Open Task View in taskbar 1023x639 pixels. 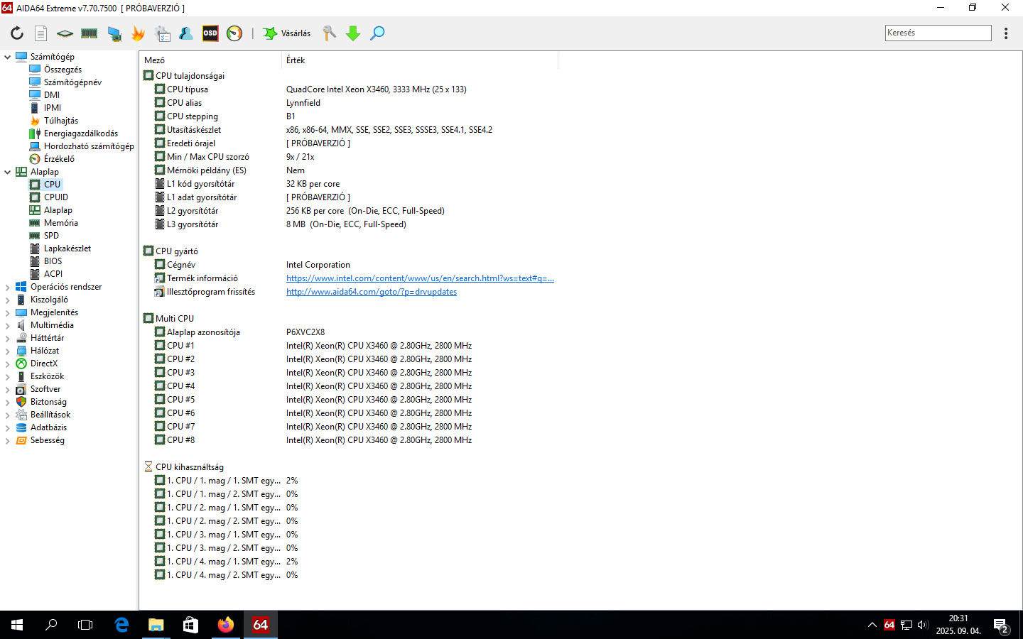[85, 625]
